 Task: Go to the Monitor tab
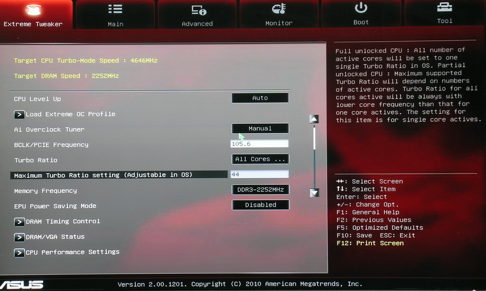(x=279, y=15)
